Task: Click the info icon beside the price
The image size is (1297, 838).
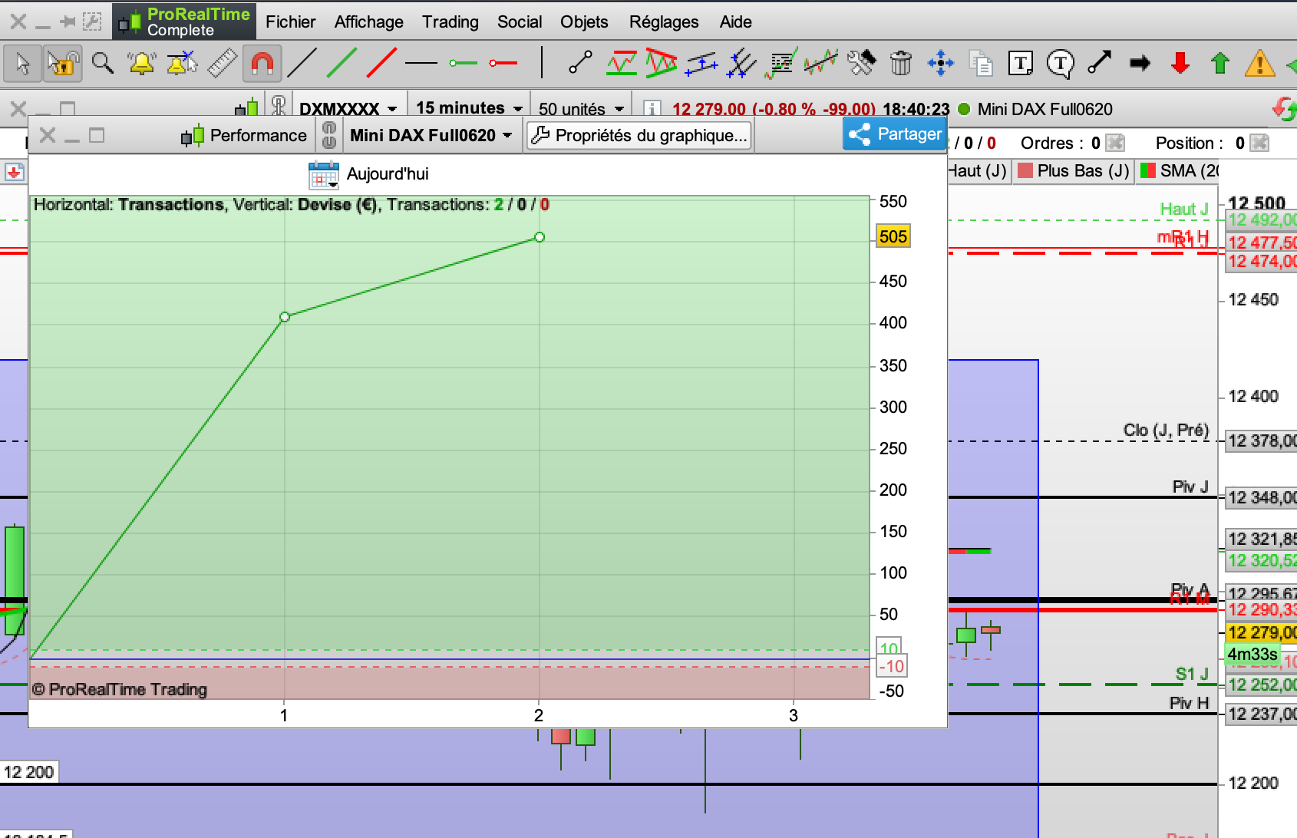Action: click(652, 109)
